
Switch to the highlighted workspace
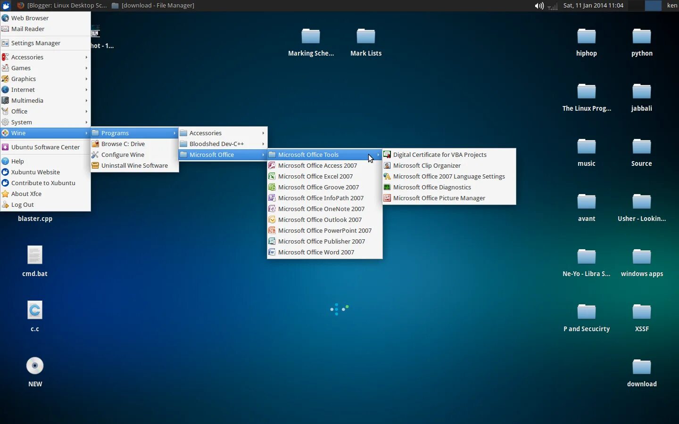click(653, 6)
